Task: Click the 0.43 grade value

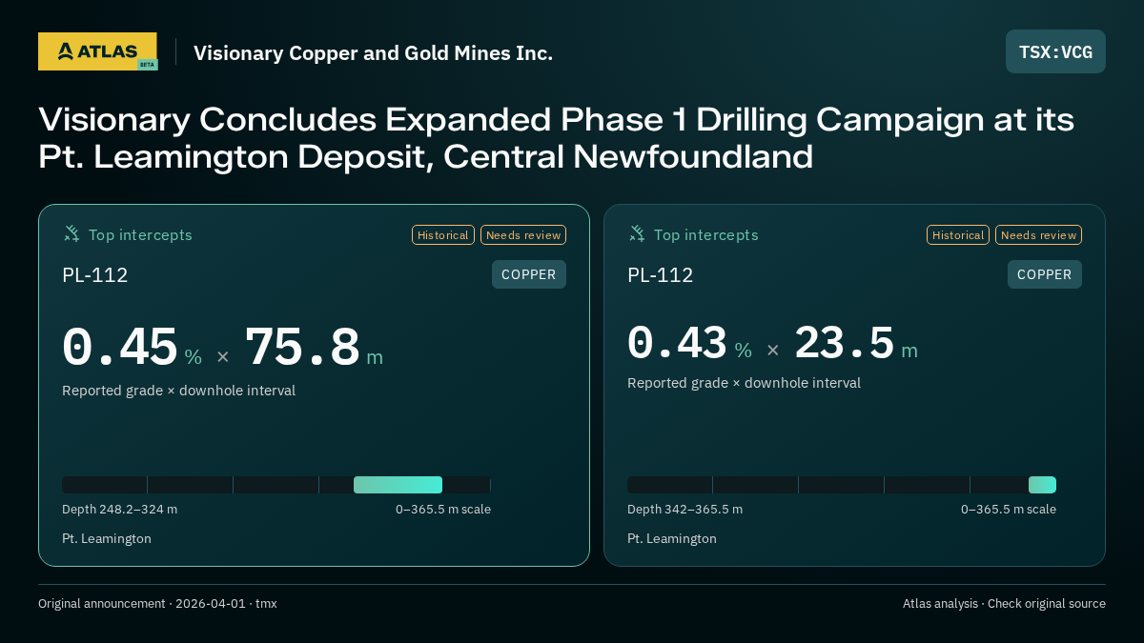Action: click(x=678, y=343)
